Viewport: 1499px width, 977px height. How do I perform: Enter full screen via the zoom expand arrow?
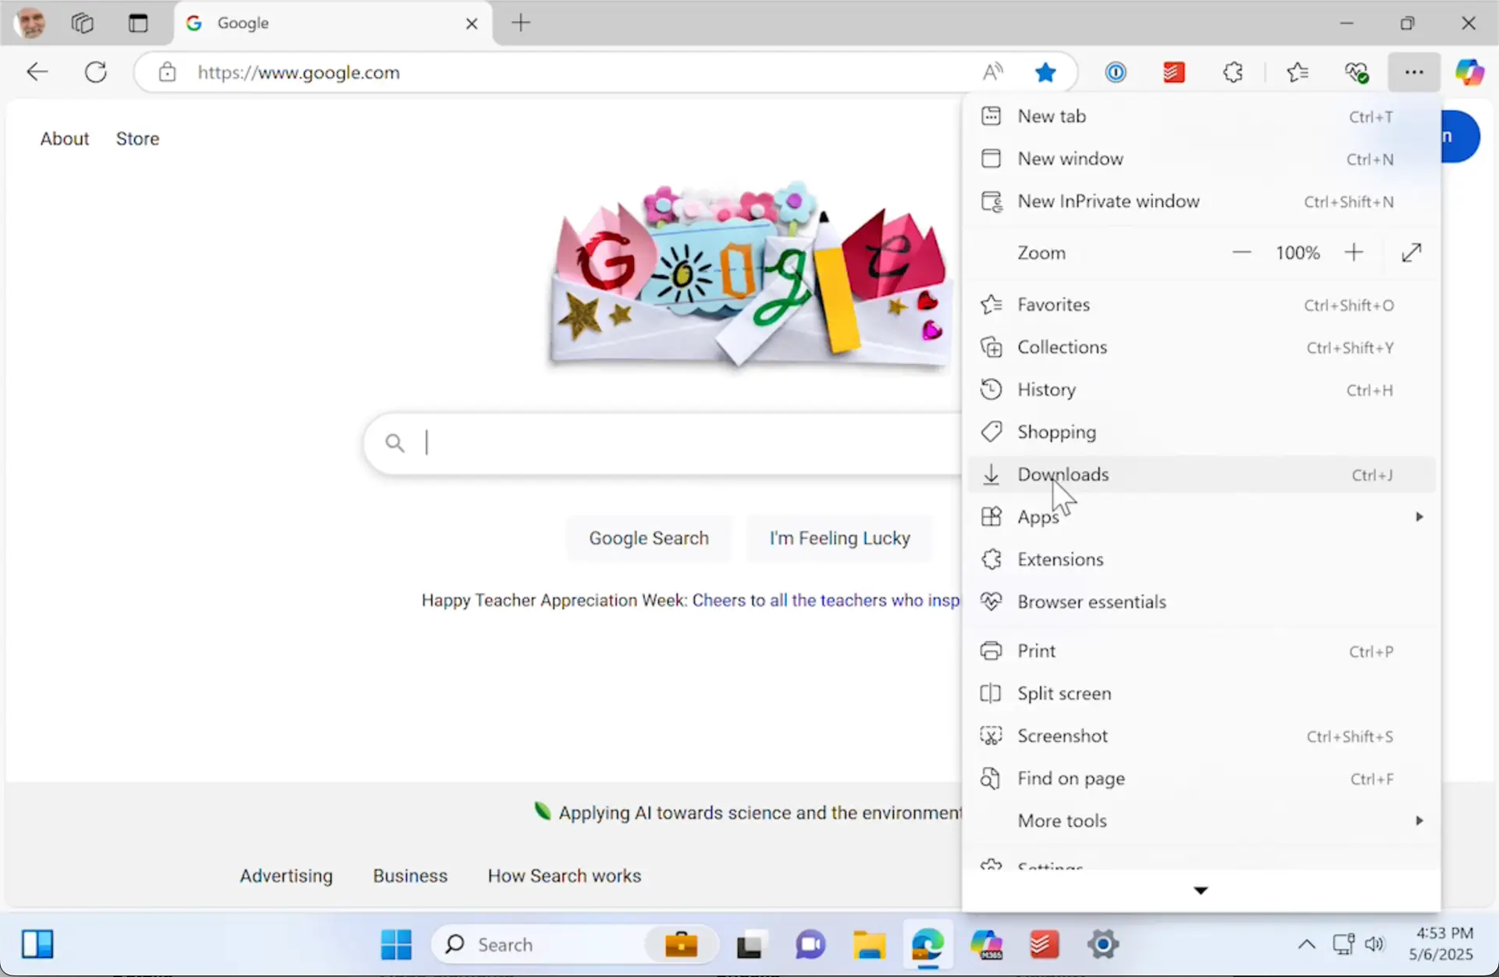click(1412, 253)
